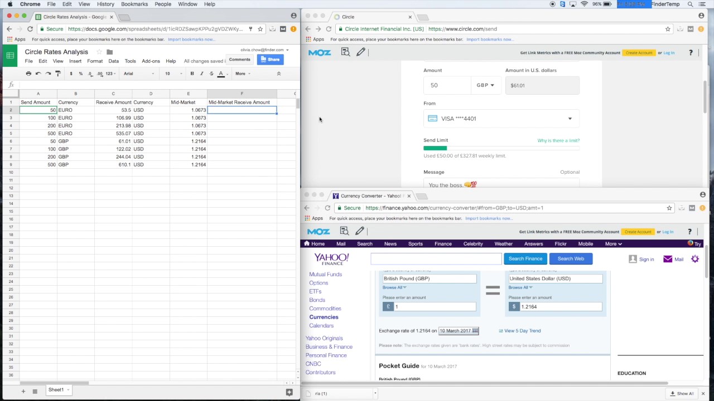Image resolution: width=714 pixels, height=401 pixels.
Task: Open Chrome's History menu in the menu bar
Action: (105, 4)
